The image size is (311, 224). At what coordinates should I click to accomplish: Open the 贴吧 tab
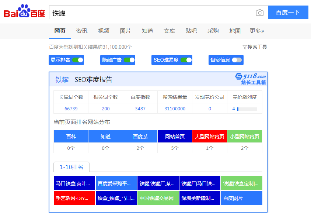pyautogui.click(x=191, y=31)
